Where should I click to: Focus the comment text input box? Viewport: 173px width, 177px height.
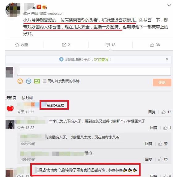pyautogui.click(x=94, y=71)
